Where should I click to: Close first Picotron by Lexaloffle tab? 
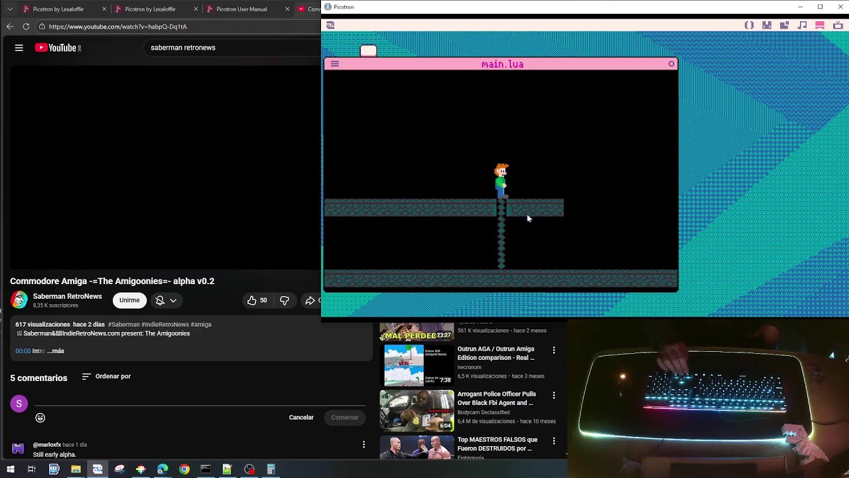104,9
